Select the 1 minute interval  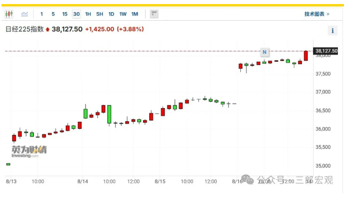pos(41,14)
